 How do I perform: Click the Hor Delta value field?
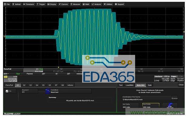tap(151, 106)
